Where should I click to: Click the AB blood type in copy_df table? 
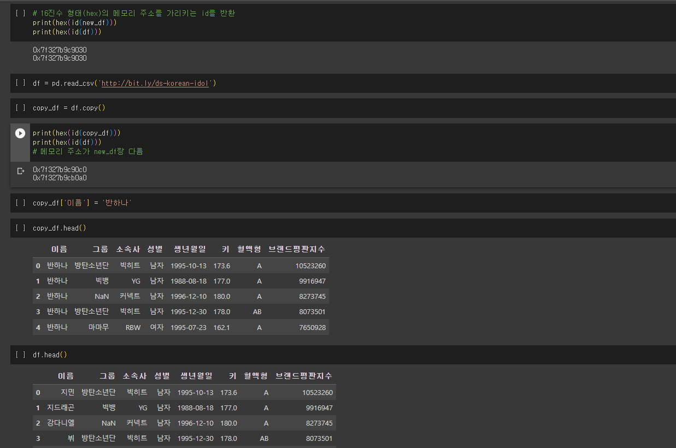257,312
